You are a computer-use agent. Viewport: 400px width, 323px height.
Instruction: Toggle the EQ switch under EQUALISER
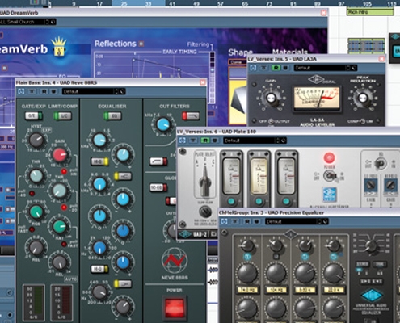(112, 116)
